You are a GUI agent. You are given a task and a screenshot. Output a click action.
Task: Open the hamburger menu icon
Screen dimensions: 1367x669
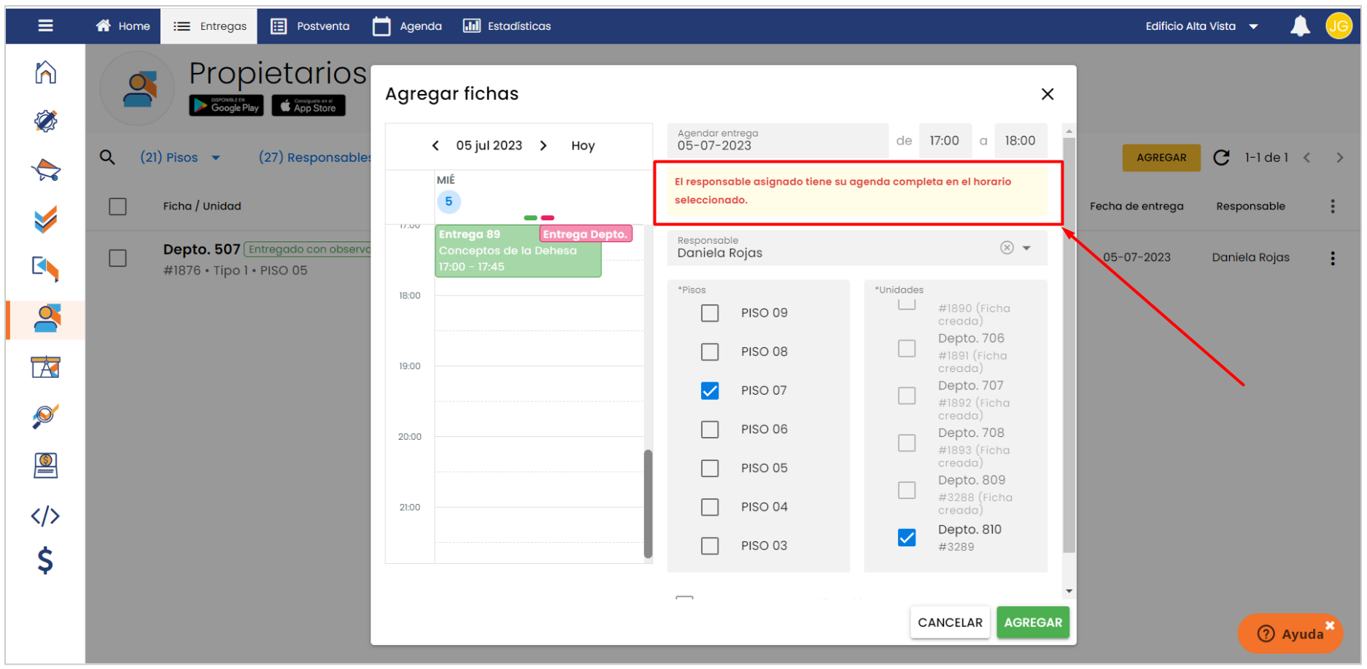(45, 26)
